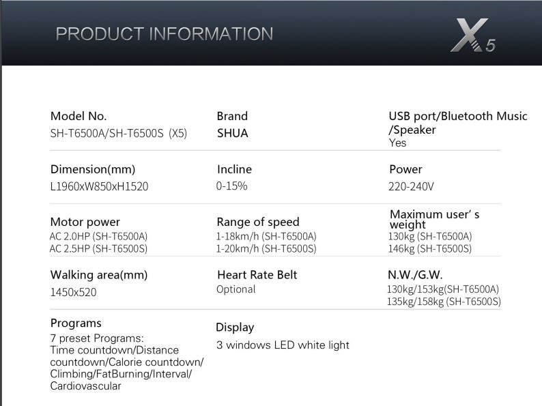542x406 pixels.
Task: Select the N.W./G.W. label
Action: coord(415,275)
